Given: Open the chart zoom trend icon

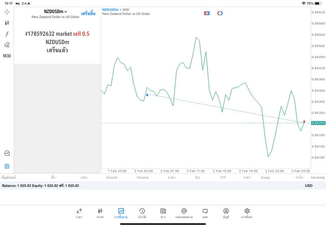Looking at the screenshot, I should (x=7, y=153).
